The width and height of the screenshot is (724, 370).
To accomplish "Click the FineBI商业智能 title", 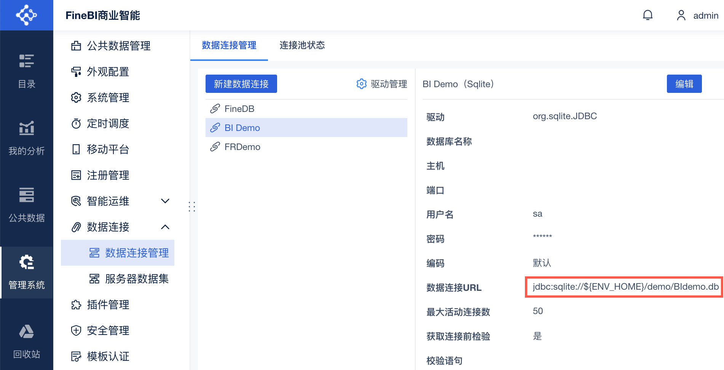I will [x=103, y=15].
